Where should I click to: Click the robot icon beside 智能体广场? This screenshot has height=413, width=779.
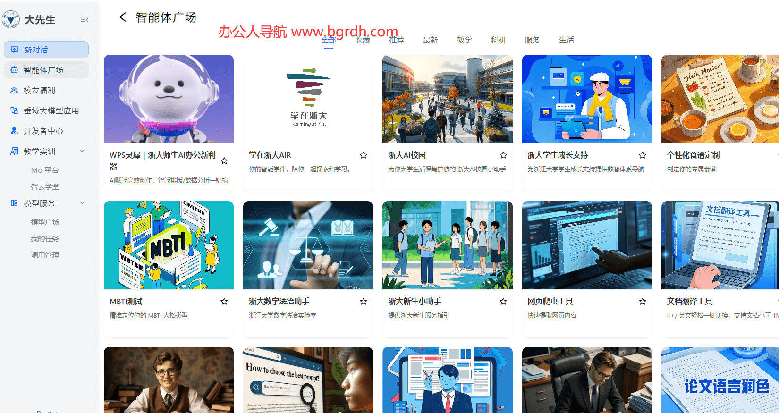click(14, 70)
